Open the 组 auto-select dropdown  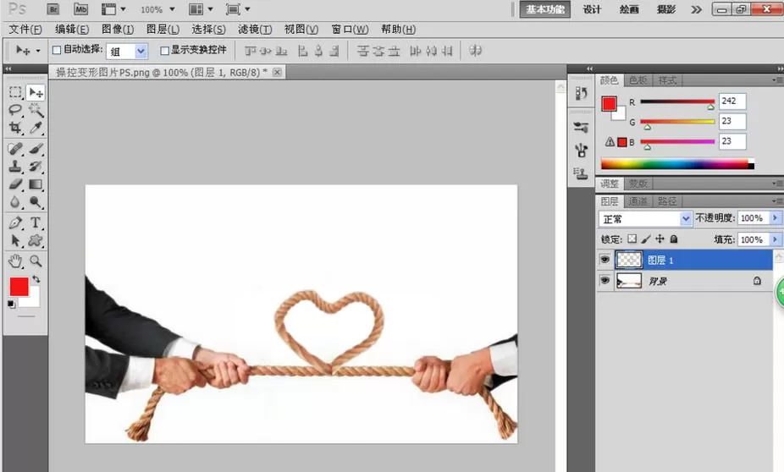click(141, 51)
